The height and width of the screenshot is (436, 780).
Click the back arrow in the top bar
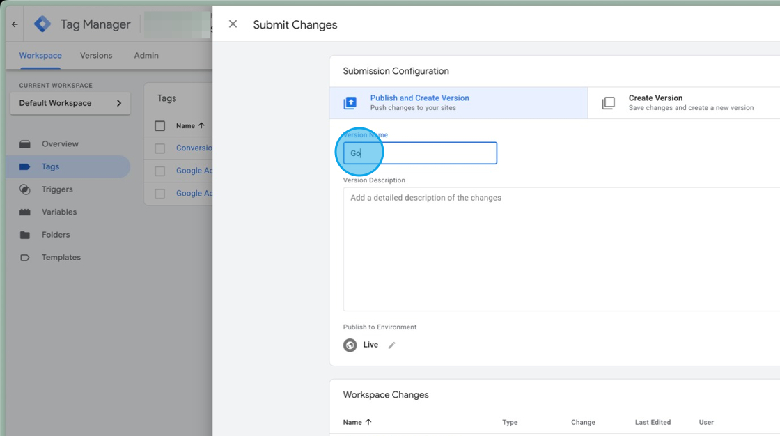[x=14, y=23]
